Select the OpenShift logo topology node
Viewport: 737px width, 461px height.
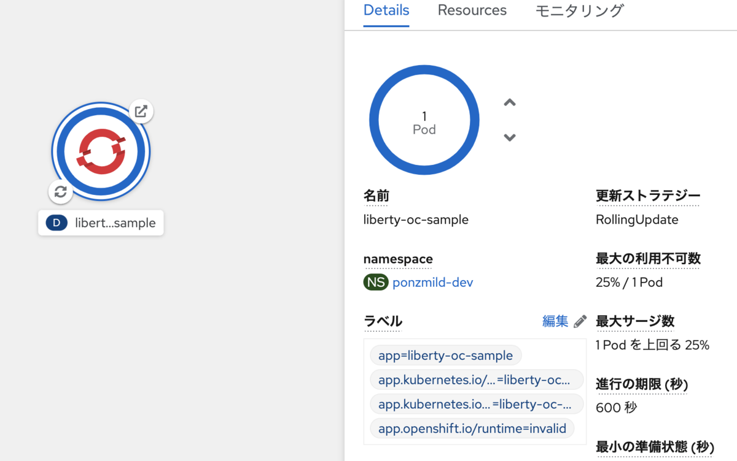(x=101, y=151)
